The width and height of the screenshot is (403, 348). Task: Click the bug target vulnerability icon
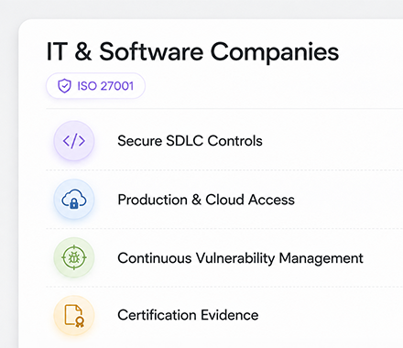coord(74,257)
